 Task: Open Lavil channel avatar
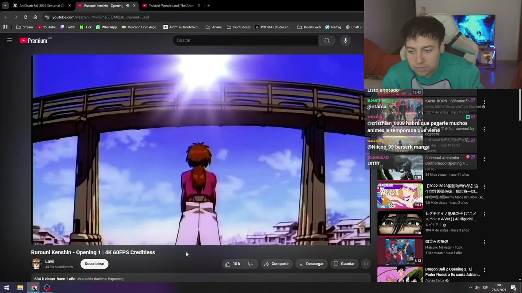(37, 264)
